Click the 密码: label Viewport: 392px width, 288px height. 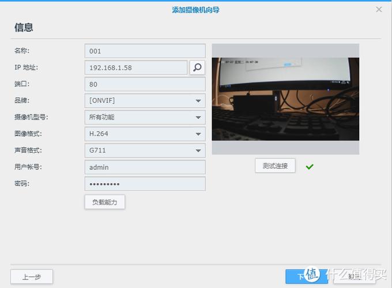click(x=22, y=184)
